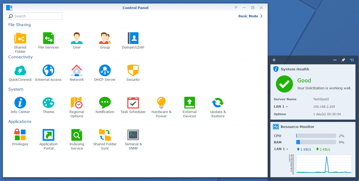Open Shared Folder Sync

(105, 135)
